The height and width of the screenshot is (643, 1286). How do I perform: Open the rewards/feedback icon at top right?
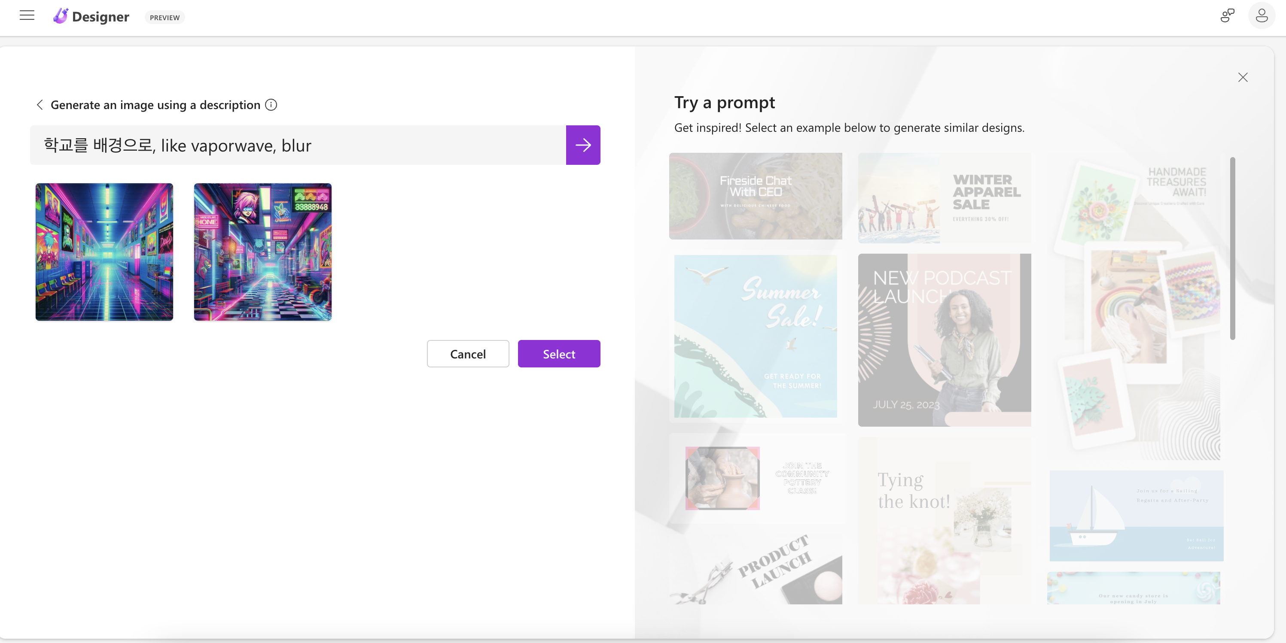tap(1227, 16)
